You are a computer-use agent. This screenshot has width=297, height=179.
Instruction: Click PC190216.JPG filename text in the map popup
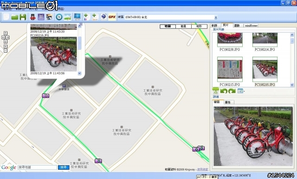[39, 35]
